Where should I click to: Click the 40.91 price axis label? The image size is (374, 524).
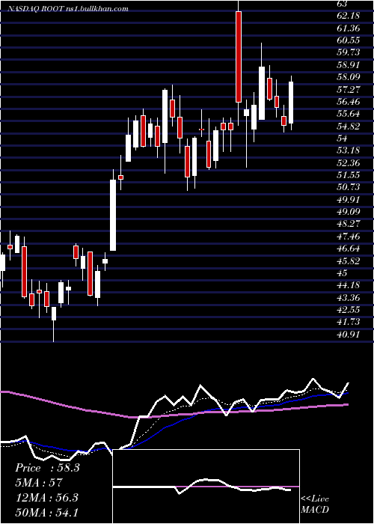point(349,334)
